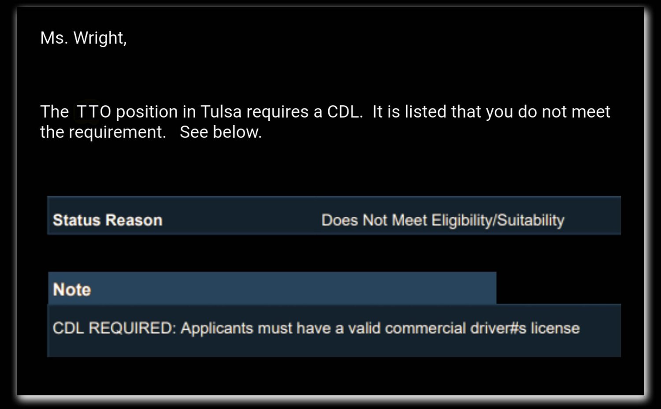Click the word "Tulsa" in the message
Image resolution: width=661 pixels, height=409 pixels.
click(x=221, y=112)
